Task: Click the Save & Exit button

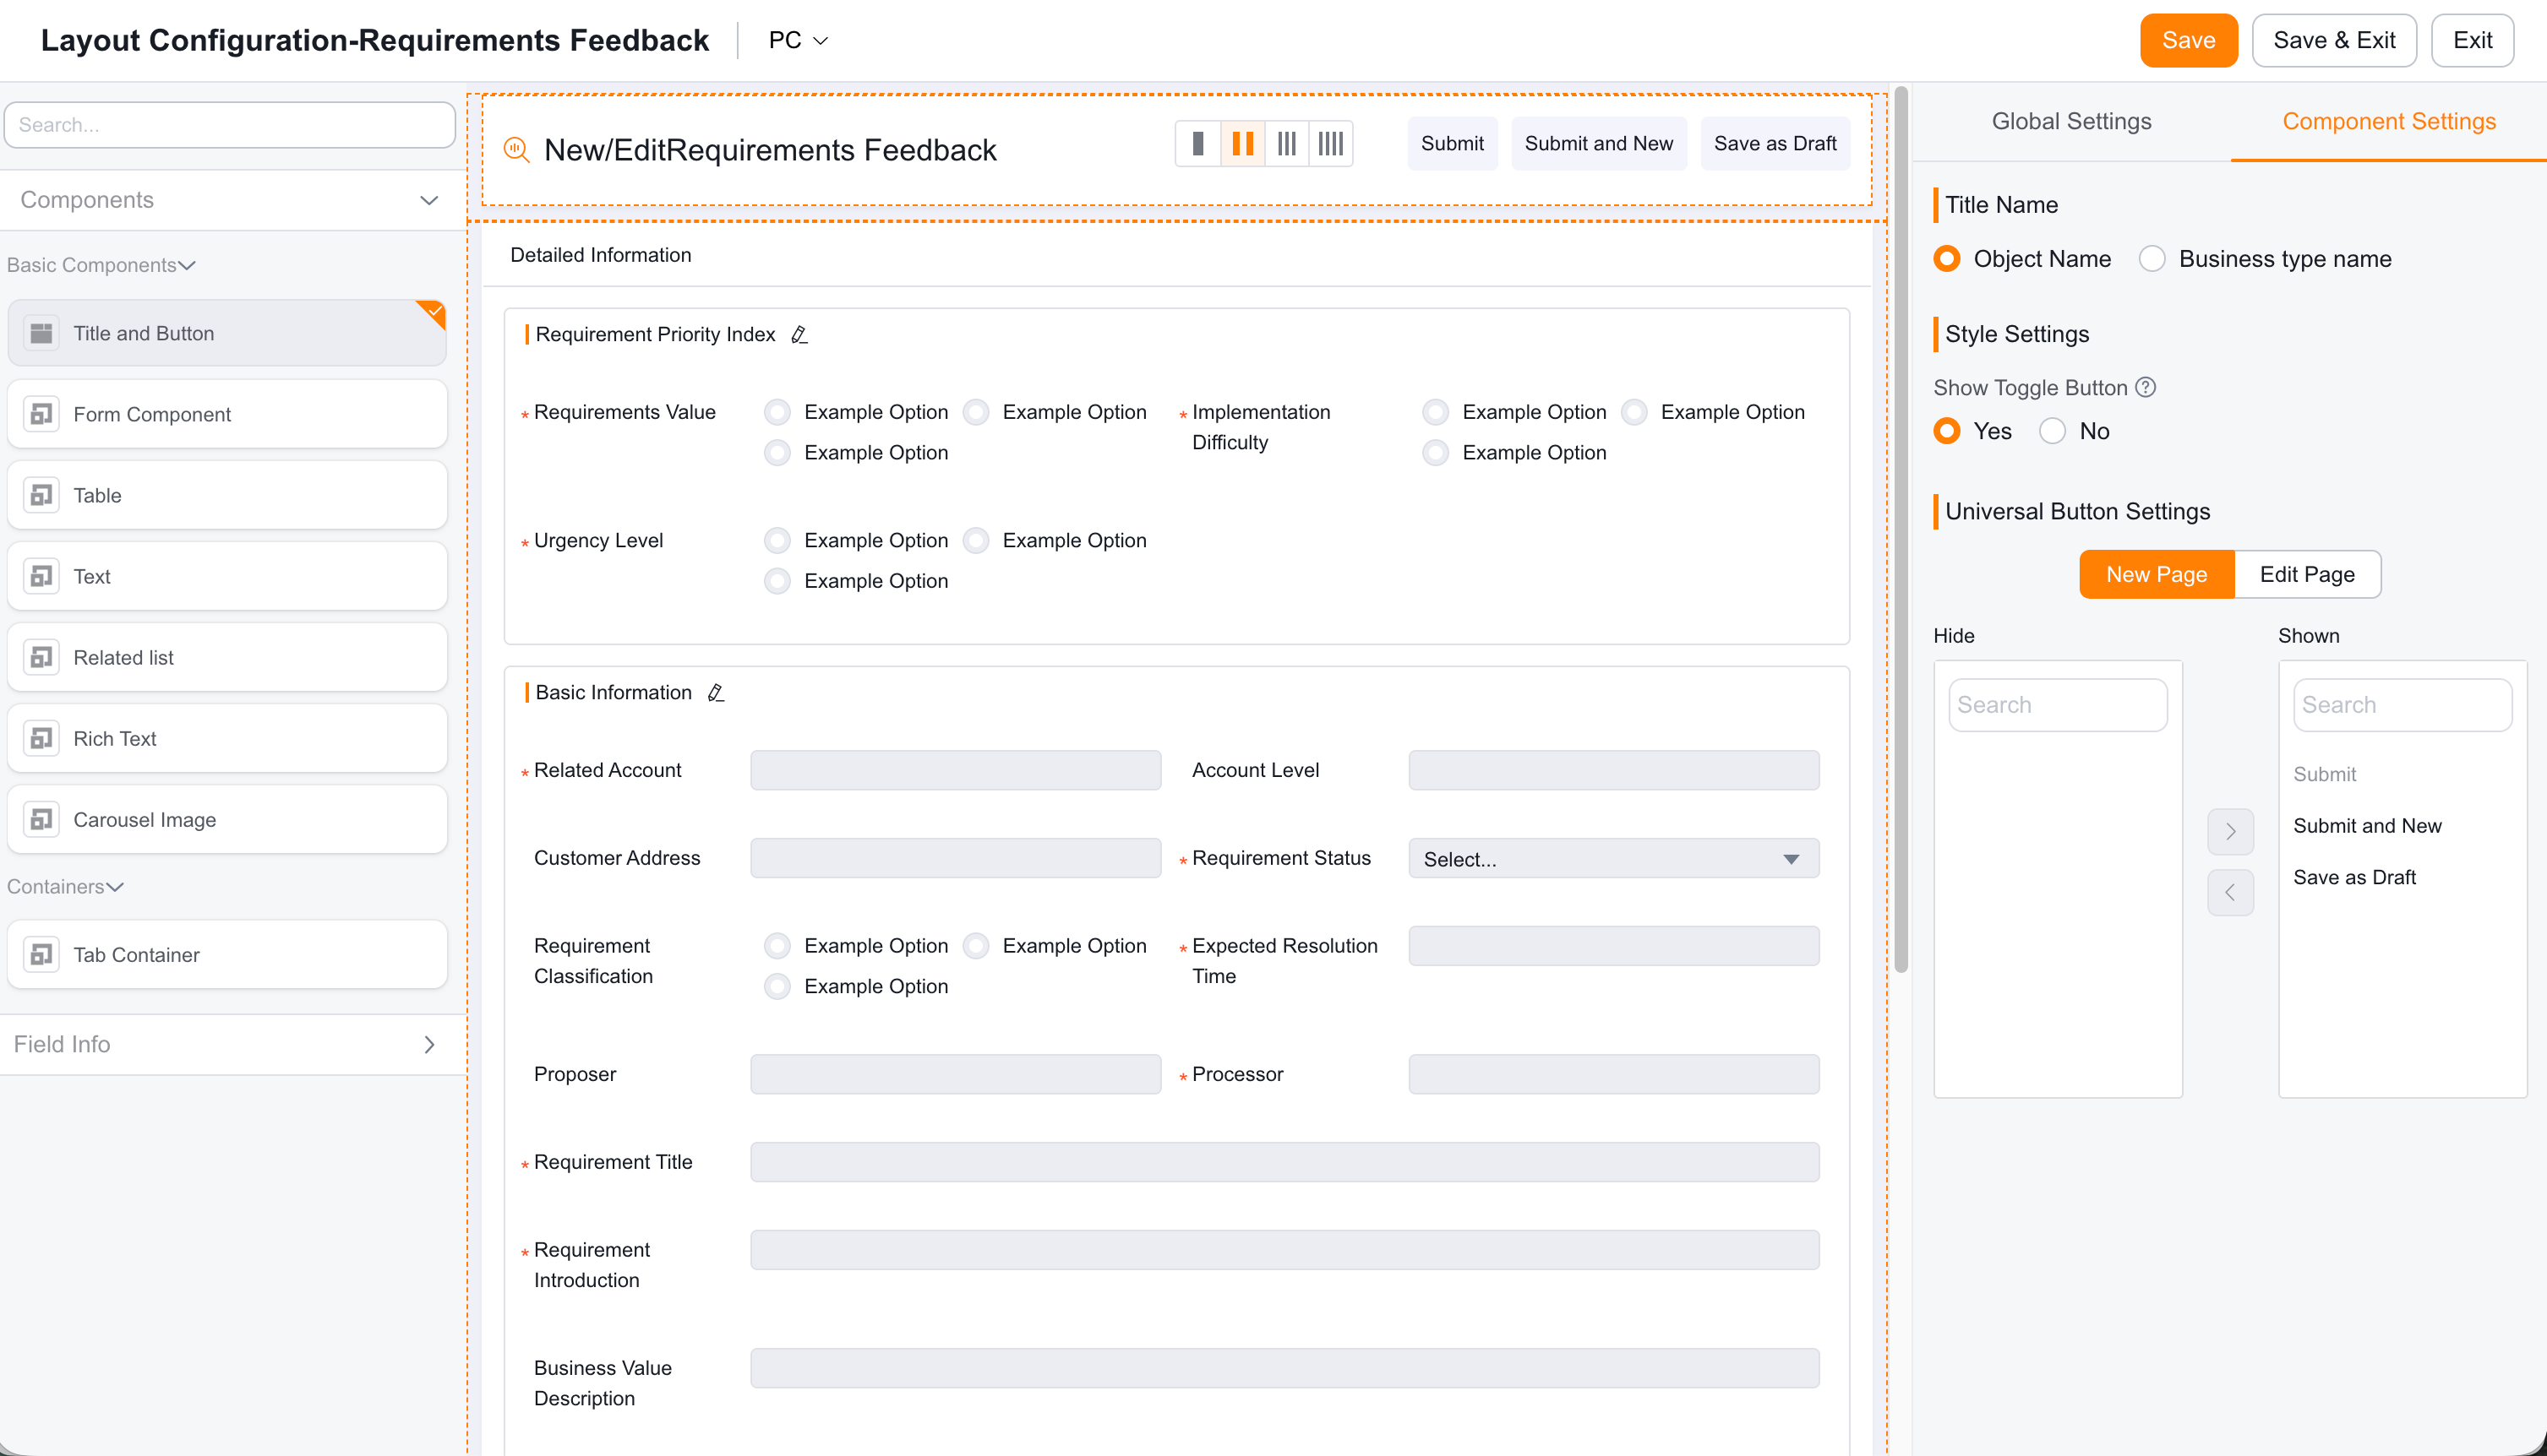Action: click(2334, 40)
